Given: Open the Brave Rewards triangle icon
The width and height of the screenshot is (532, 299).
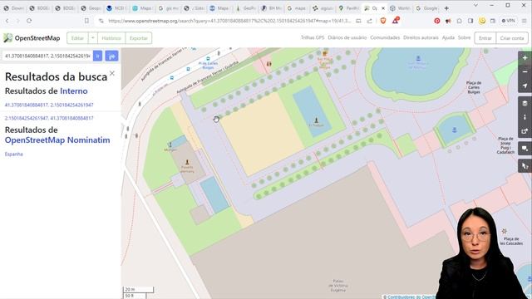Looking at the screenshot, I should 396,20.
